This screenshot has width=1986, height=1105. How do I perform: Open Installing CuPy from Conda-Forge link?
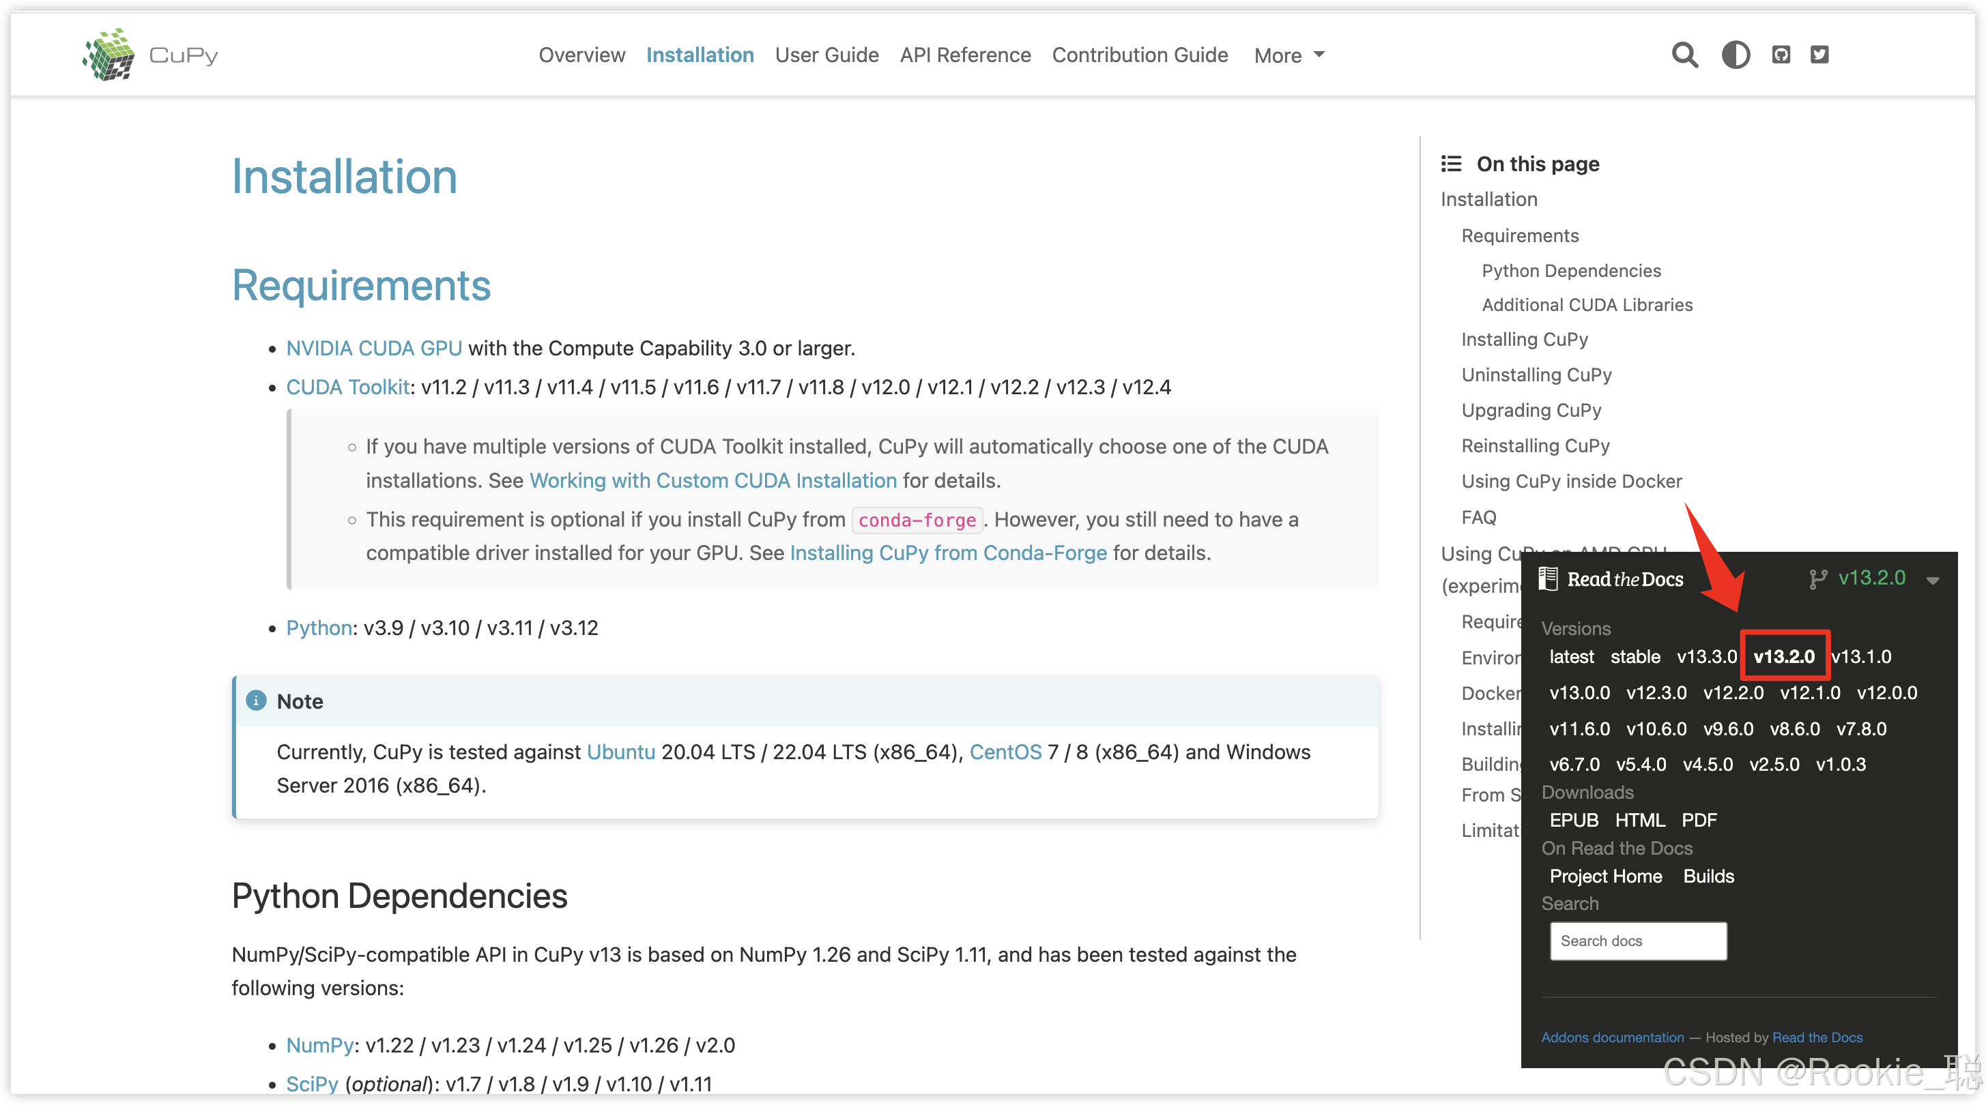coord(947,552)
